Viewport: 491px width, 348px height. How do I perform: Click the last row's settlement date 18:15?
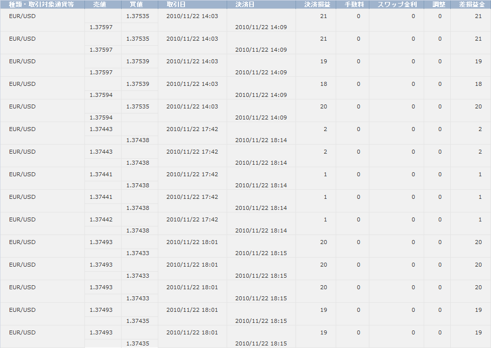(261, 343)
